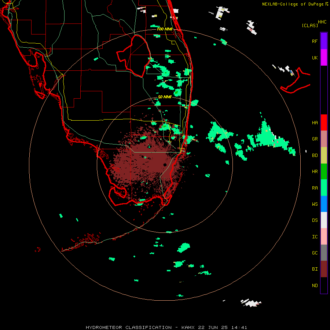This screenshot has height=330, width=330.
Task: Click the 'ND' legend label
Action: 315,286
